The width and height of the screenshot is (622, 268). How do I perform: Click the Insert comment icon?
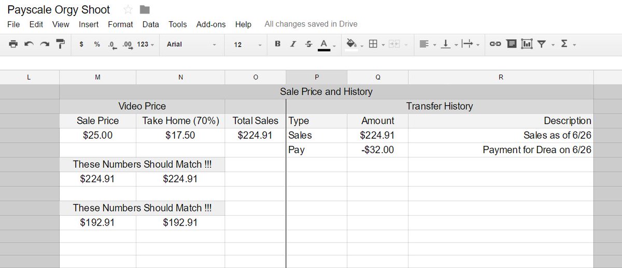pyautogui.click(x=511, y=44)
